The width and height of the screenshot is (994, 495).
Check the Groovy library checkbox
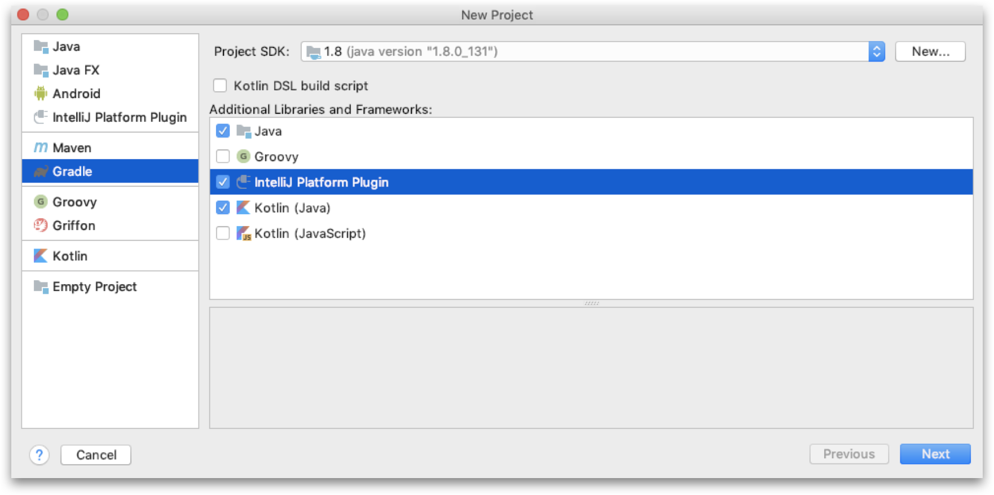pos(223,156)
